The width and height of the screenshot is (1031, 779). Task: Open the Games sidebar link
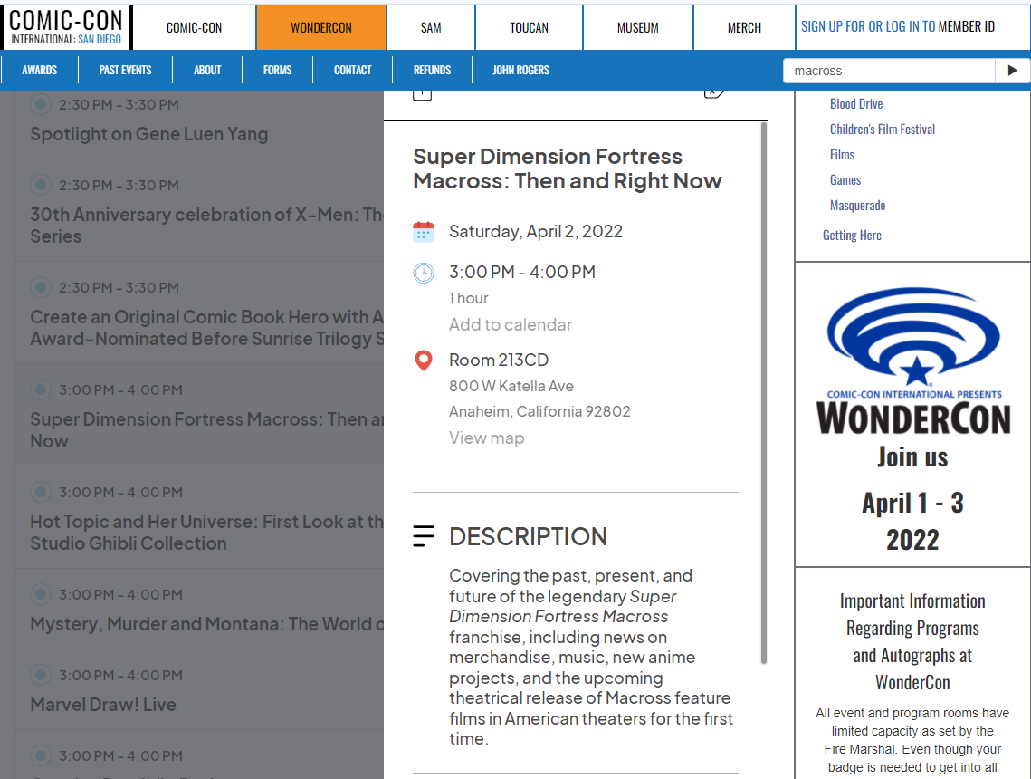pos(845,179)
